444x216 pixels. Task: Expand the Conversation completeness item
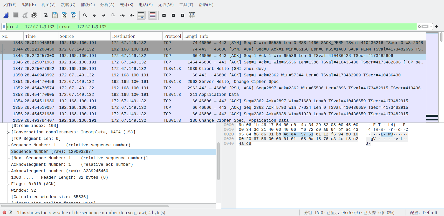coord(8,132)
